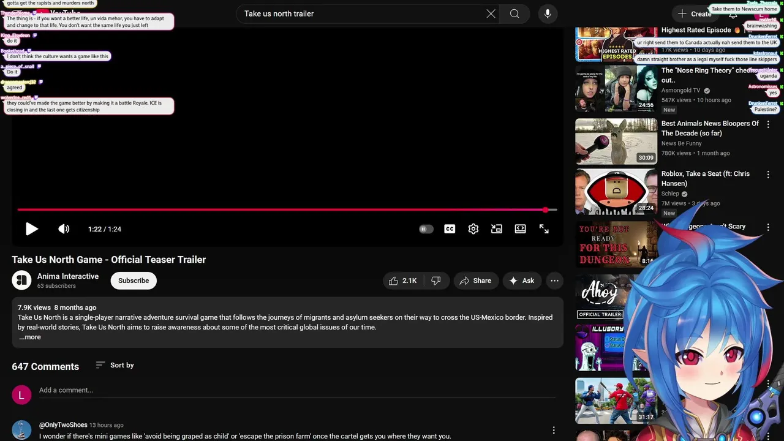Click the search input field

tap(361, 13)
